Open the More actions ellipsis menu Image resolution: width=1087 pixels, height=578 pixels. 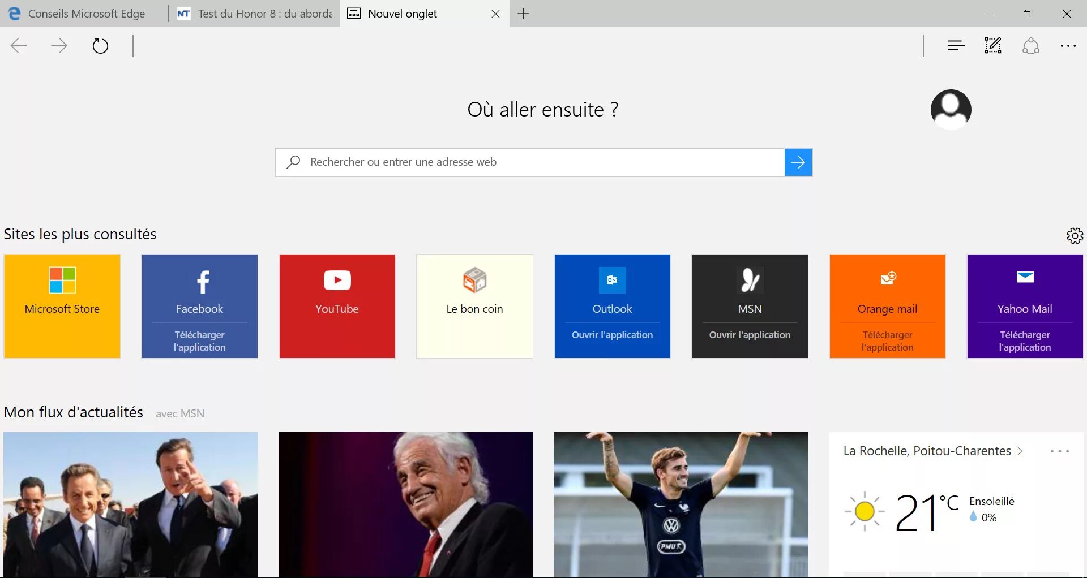pyautogui.click(x=1068, y=46)
